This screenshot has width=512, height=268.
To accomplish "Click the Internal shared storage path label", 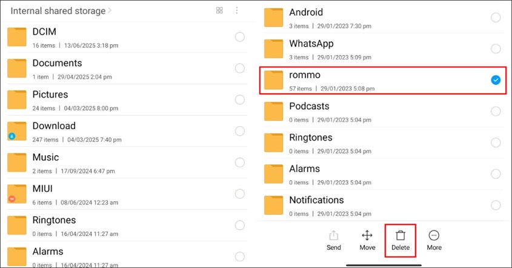I will 58,11.
